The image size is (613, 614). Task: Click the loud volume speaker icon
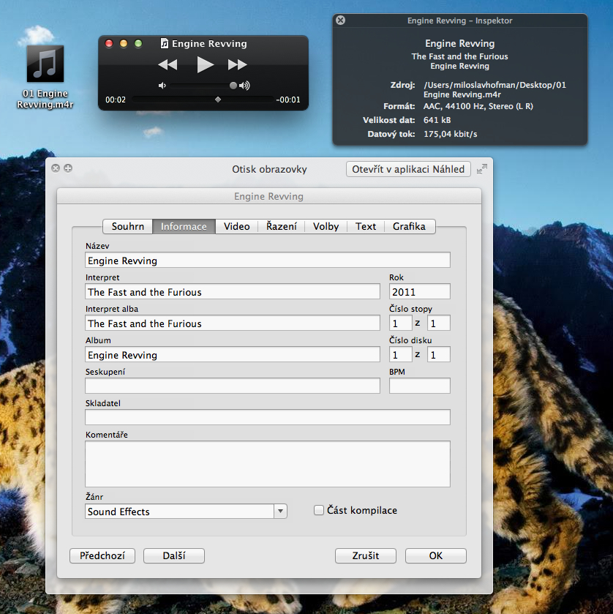pyautogui.click(x=244, y=86)
